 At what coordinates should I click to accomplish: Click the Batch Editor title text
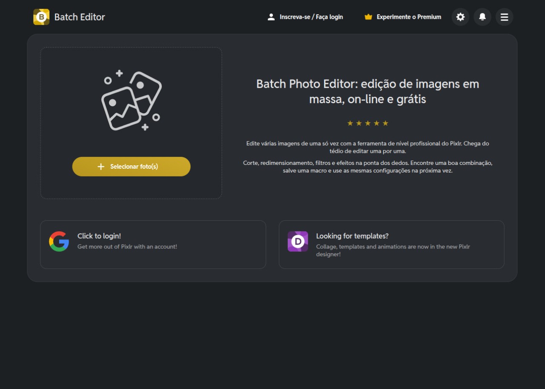pos(80,17)
